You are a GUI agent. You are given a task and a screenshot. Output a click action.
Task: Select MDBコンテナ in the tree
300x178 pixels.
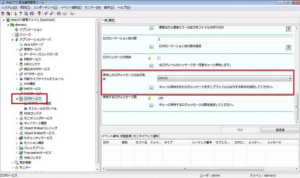(x=33, y=113)
